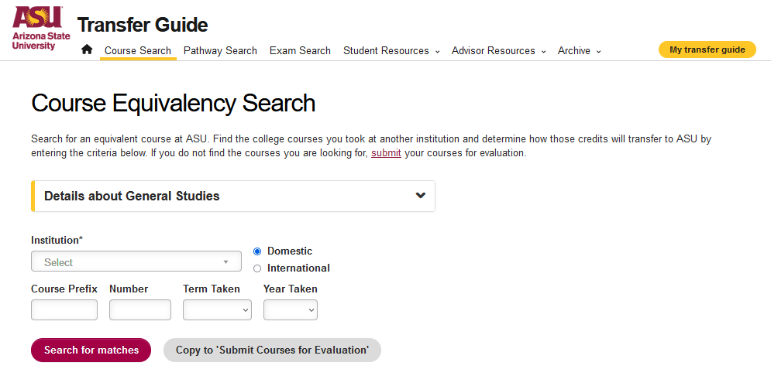The image size is (771, 376).
Task: Click the Search for matches button
Action: [x=91, y=350]
